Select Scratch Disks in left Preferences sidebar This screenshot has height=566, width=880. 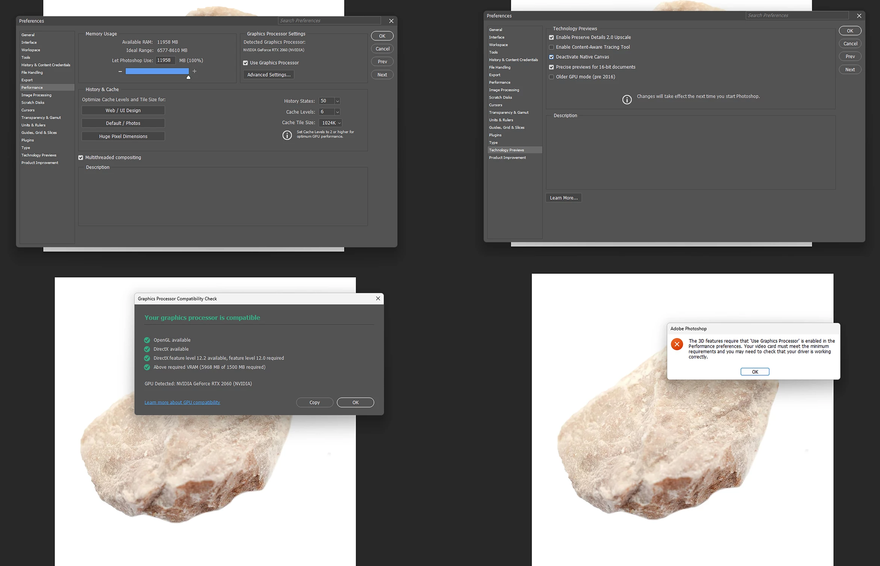(x=33, y=103)
